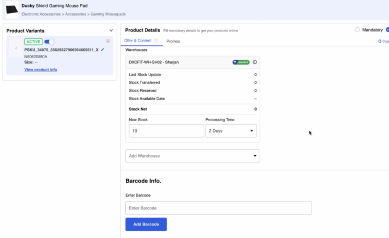Viewport: 389px width, 238px height.
Task: Click the N50620980A SKU text
Action: tap(36, 57)
